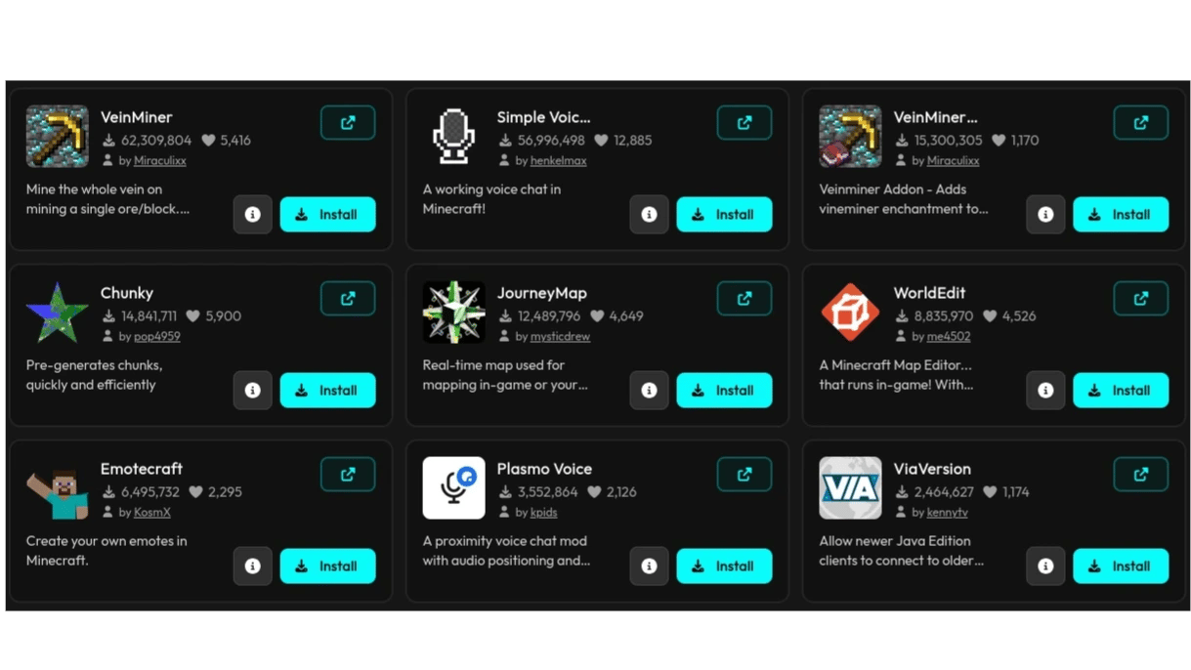
Task: Click the 12,885 likes count
Action: coord(632,141)
